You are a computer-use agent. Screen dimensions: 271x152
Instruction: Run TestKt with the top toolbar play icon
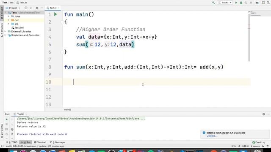pos(236,3)
